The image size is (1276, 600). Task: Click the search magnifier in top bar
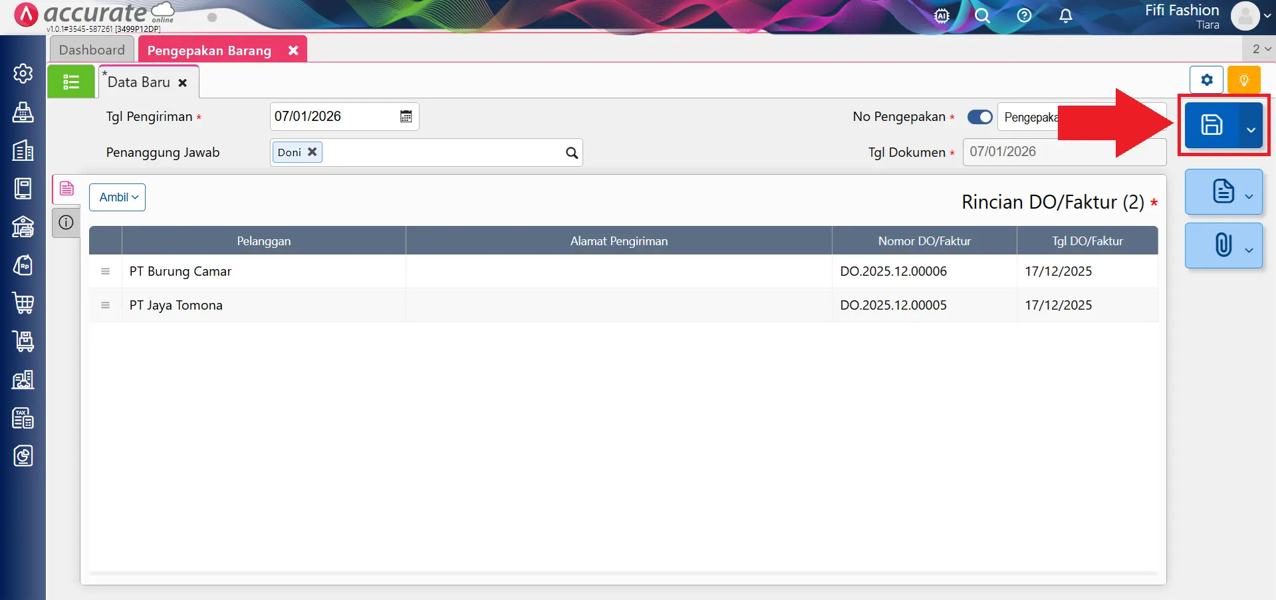coord(982,15)
